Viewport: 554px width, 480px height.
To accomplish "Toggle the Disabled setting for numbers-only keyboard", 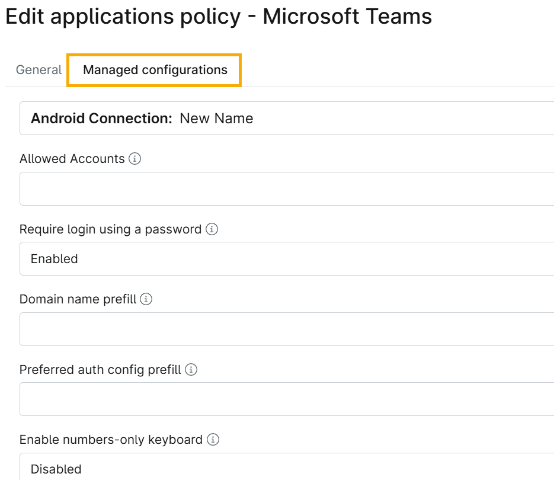I will [x=56, y=468].
